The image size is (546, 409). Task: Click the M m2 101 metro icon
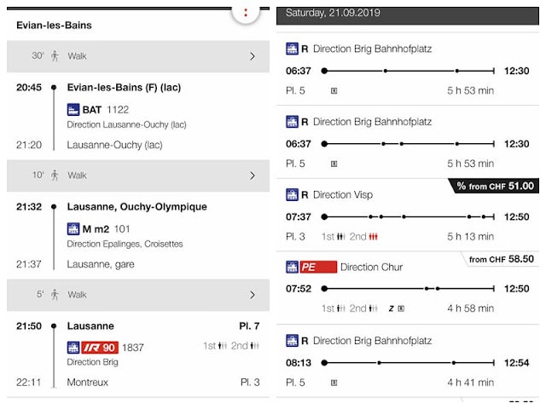click(73, 229)
